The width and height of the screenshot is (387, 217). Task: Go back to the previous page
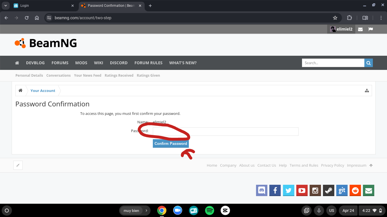[6, 18]
